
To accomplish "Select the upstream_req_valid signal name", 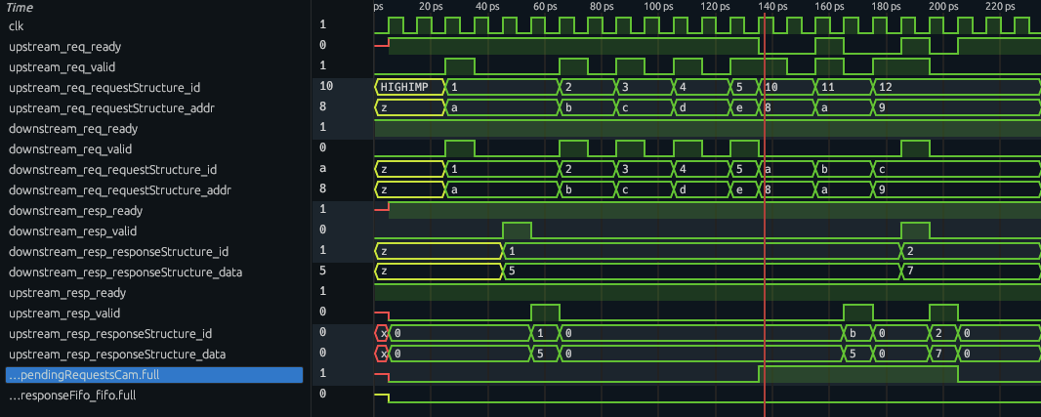I will (x=63, y=66).
